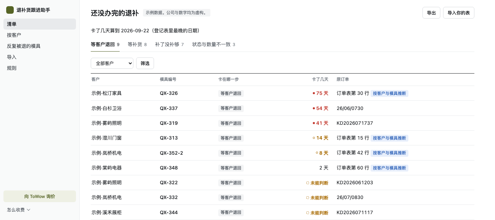Image resolution: width=495 pixels, height=220 pixels.
Task: Switch to the 等客户退回 tab
Action: tap(105, 44)
